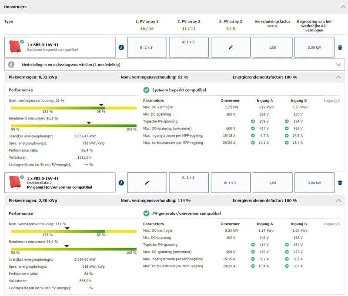Click the 63 % nominal power ratio bar

click(74, 108)
